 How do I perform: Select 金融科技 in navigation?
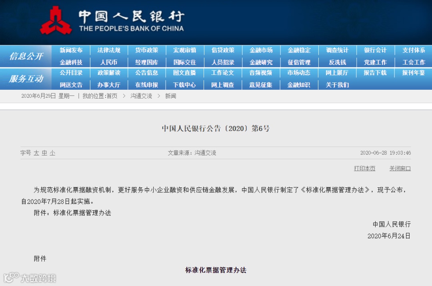(71, 62)
